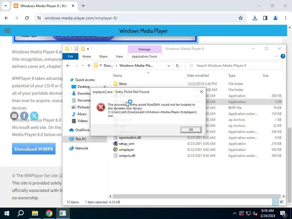Open the website hamburger menu

[x=7, y=31]
